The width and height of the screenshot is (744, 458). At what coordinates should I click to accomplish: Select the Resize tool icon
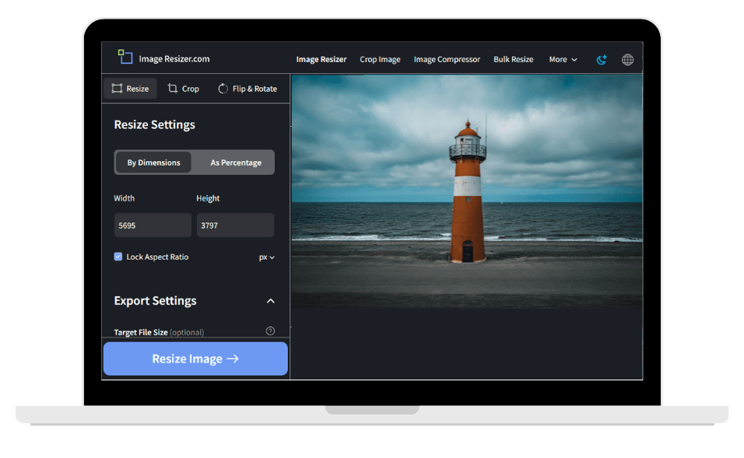tap(118, 88)
